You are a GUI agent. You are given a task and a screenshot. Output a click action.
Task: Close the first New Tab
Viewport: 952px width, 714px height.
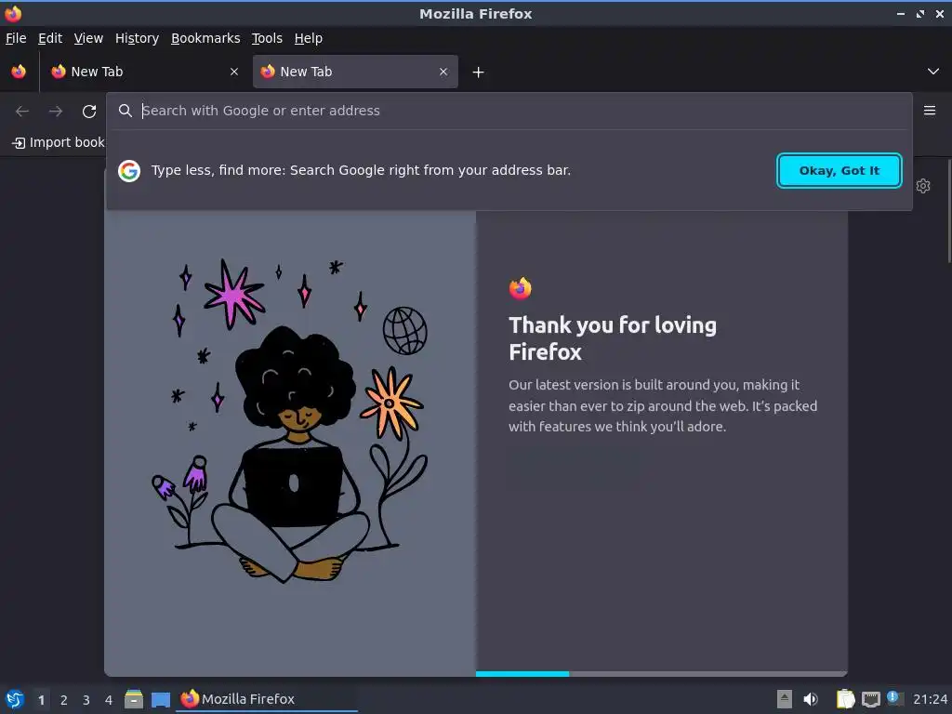234,72
